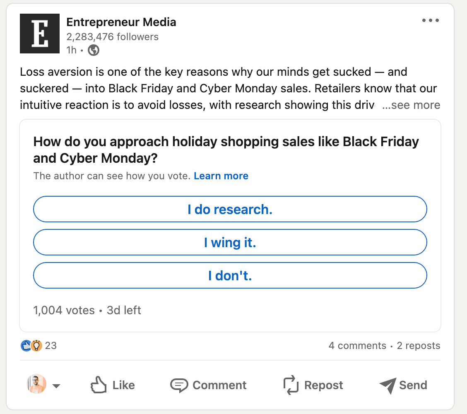Expand the post with '...see more'
The image size is (467, 414).
[411, 105]
